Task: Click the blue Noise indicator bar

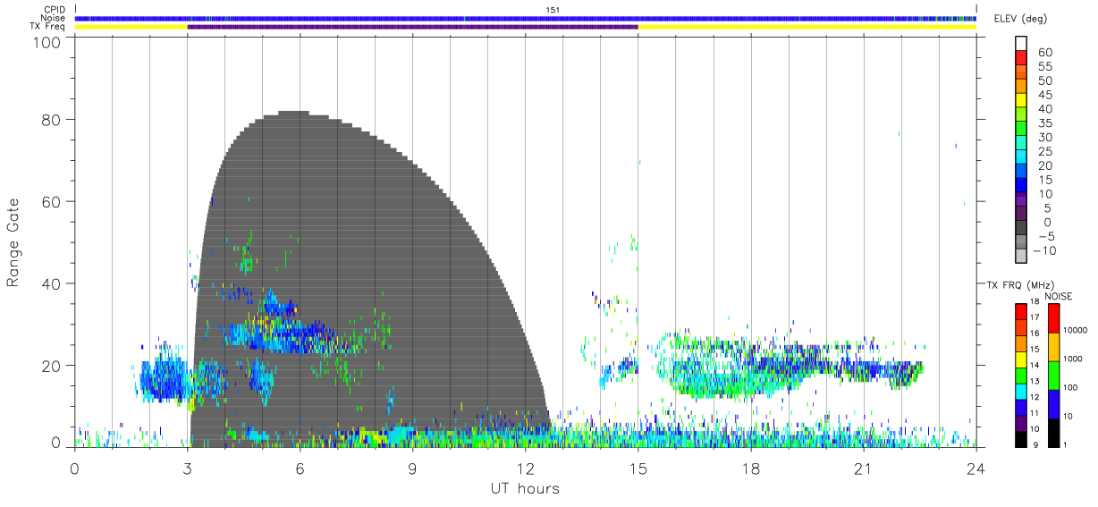Action: pos(526,18)
